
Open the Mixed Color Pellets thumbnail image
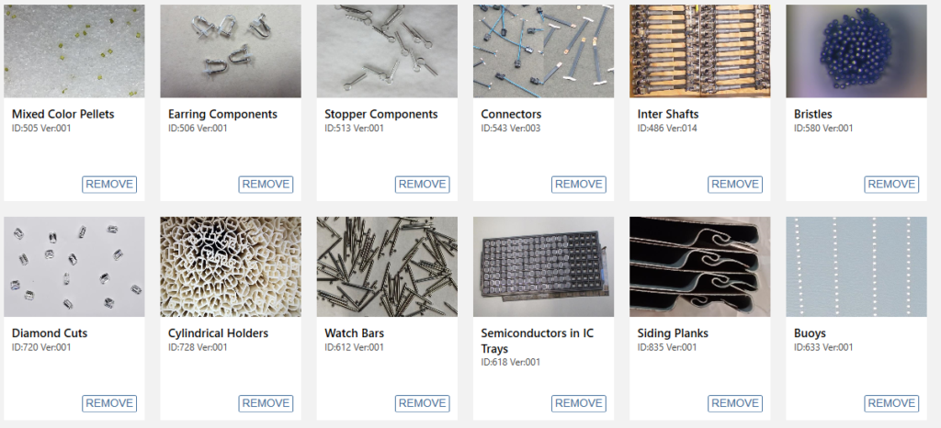click(x=74, y=51)
